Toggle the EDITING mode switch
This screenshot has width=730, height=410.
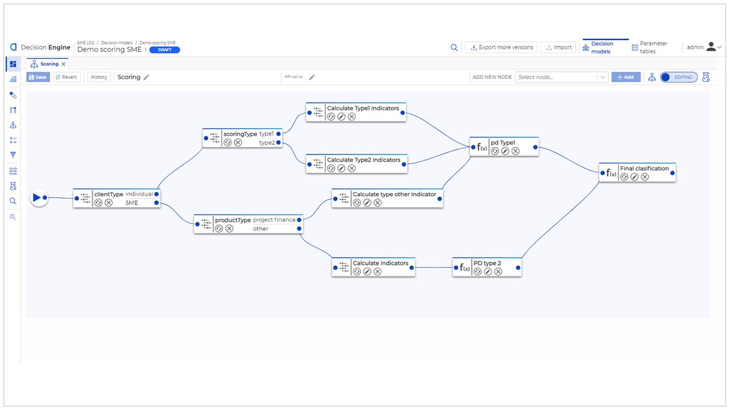click(678, 77)
